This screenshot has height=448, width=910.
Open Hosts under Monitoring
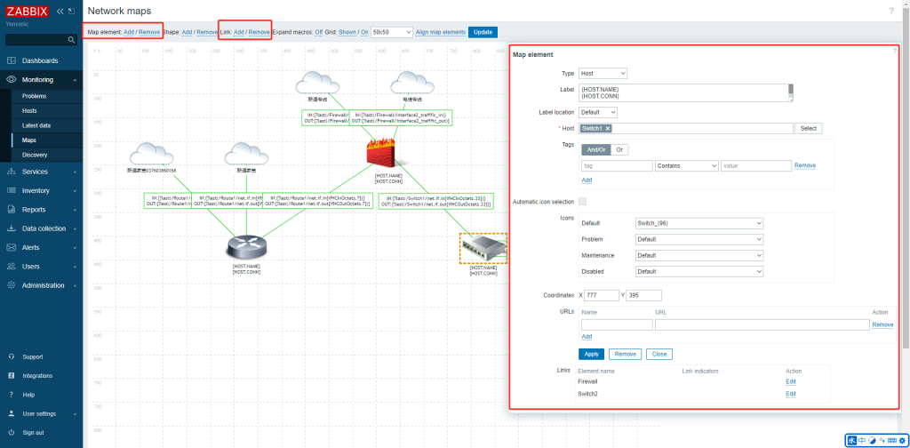coord(29,111)
